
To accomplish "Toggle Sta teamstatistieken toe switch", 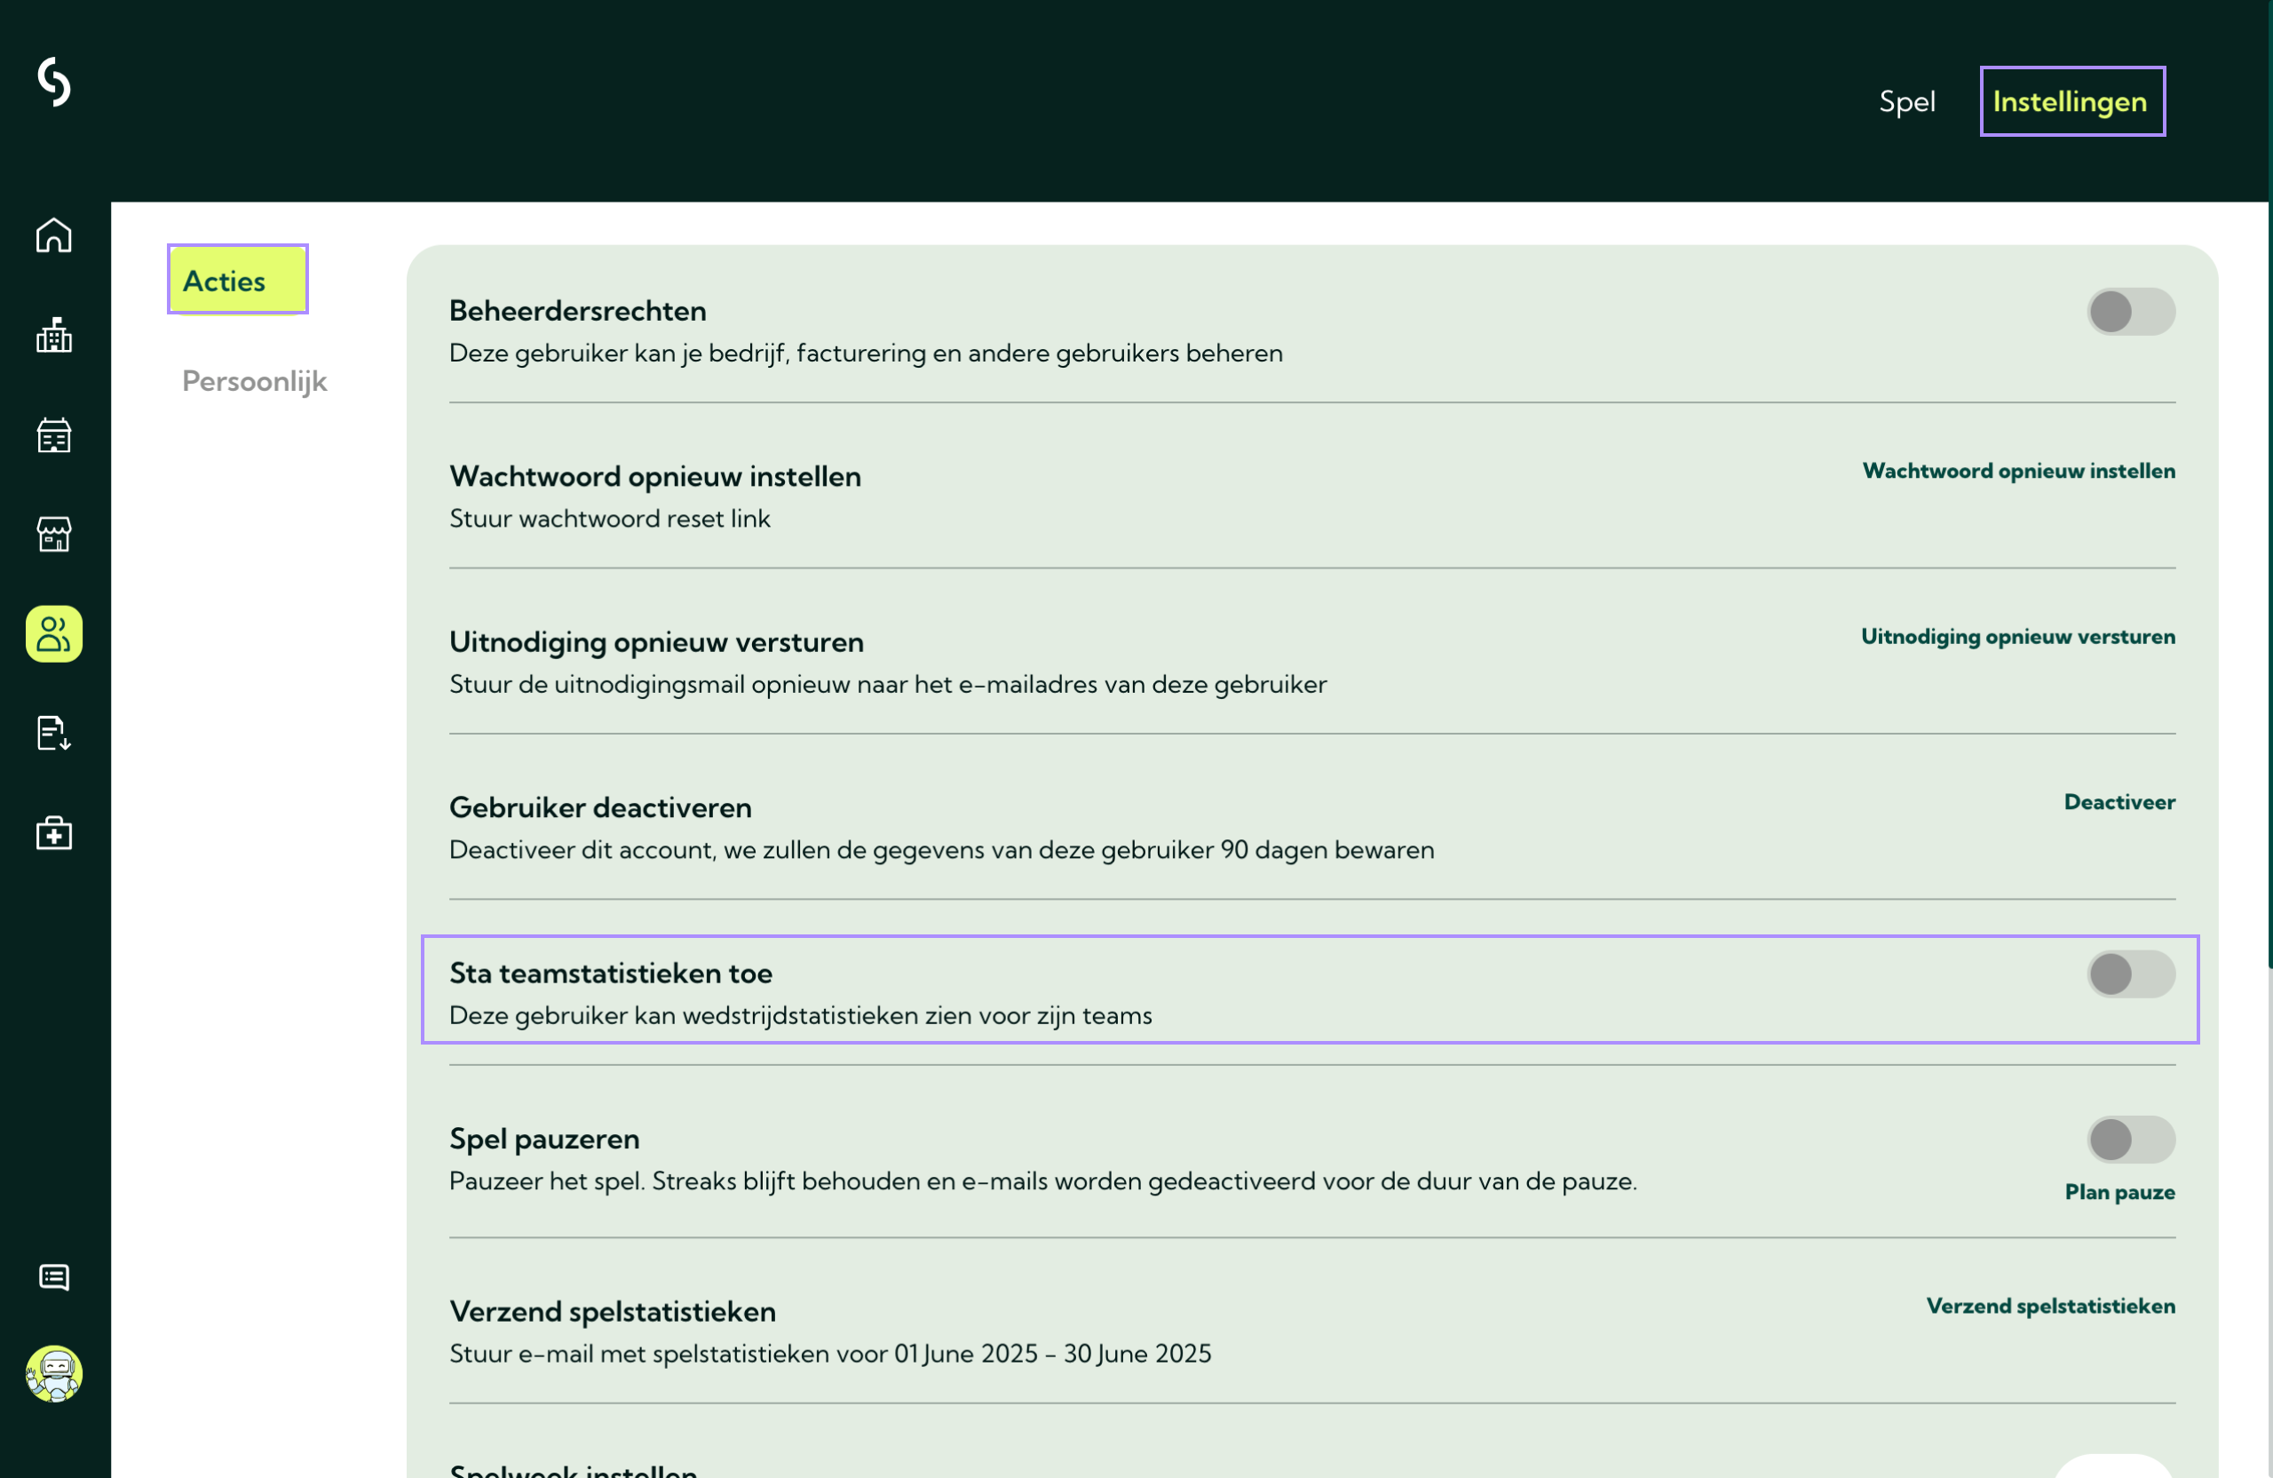I will click(2130, 974).
